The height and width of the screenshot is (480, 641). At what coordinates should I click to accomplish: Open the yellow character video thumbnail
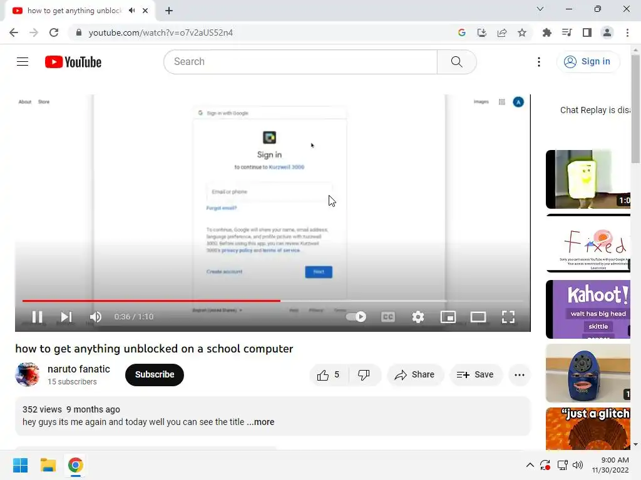click(x=588, y=179)
